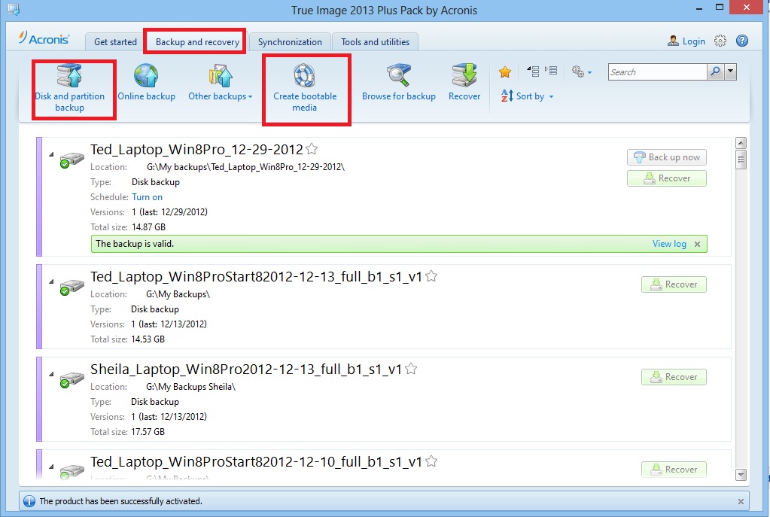Open the Tools and utilities tab
Screen dimensions: 770x517
[x=375, y=42]
